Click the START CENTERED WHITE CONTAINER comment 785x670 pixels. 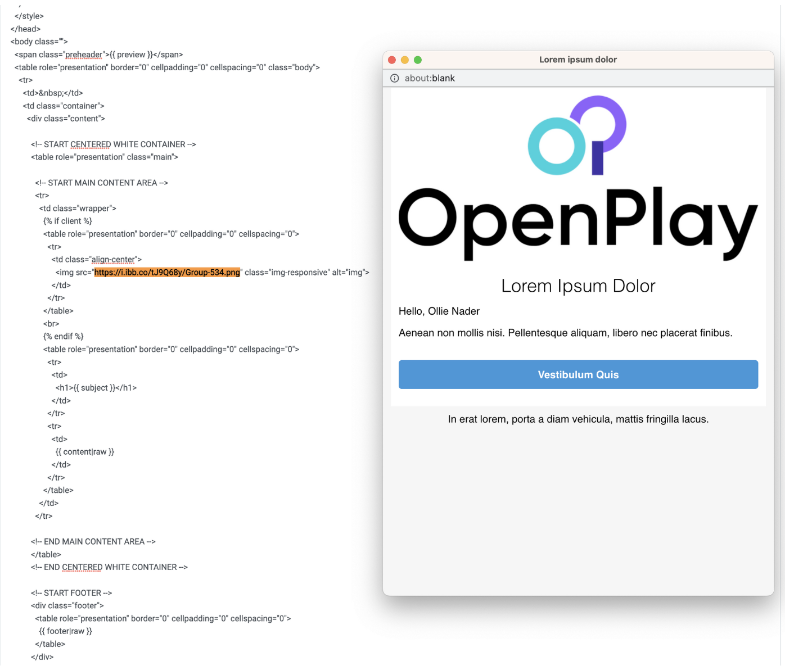pos(114,144)
